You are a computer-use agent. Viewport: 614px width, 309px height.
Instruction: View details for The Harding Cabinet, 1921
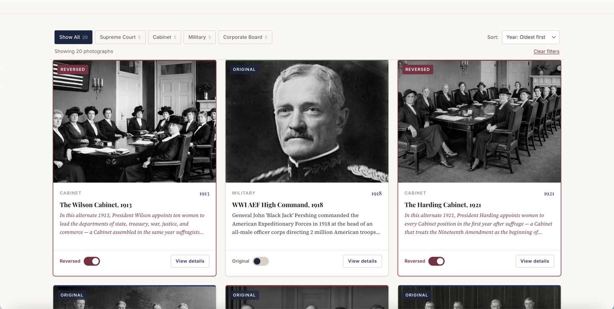[535, 261]
